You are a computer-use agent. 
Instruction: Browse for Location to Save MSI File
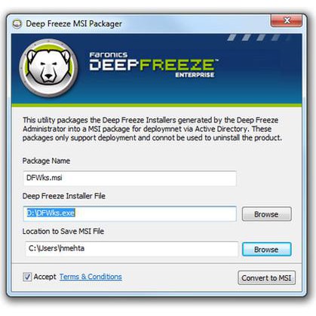point(266,250)
